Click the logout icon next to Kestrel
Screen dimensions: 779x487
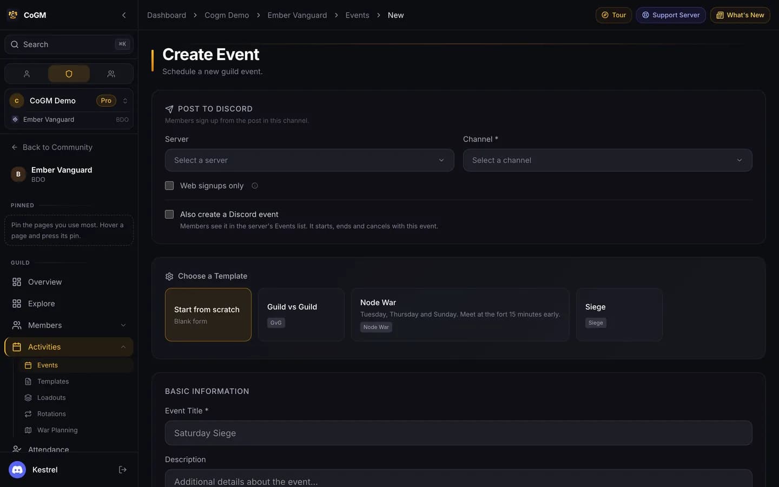tap(123, 470)
